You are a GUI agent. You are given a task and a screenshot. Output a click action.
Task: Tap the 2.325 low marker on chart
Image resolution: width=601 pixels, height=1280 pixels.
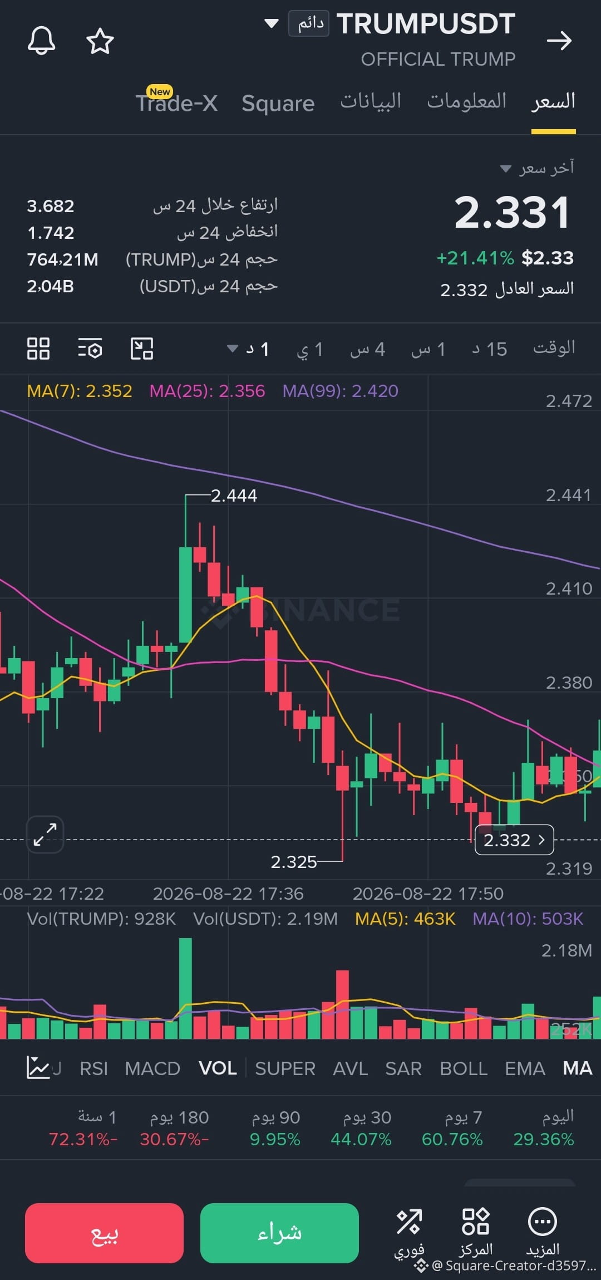294,862
